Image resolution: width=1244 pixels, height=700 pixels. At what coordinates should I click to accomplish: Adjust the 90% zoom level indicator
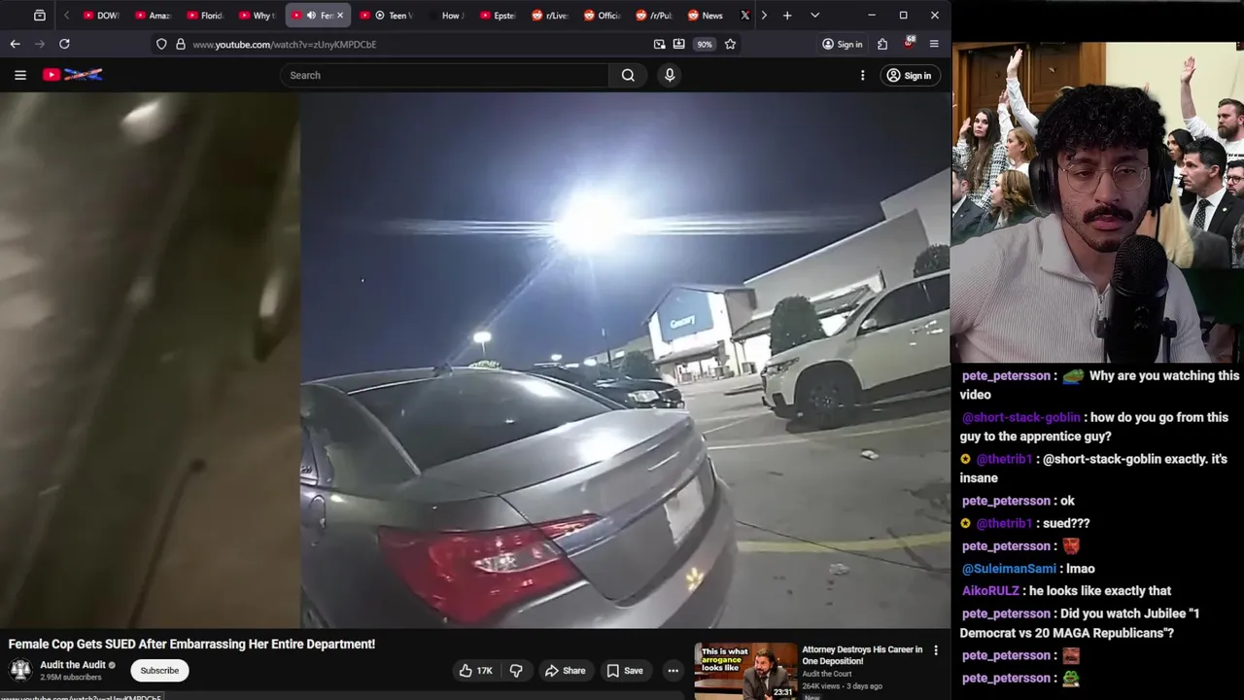705,44
